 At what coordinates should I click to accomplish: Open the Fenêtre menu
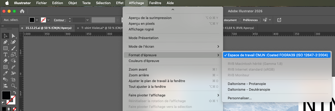pos(155,3)
